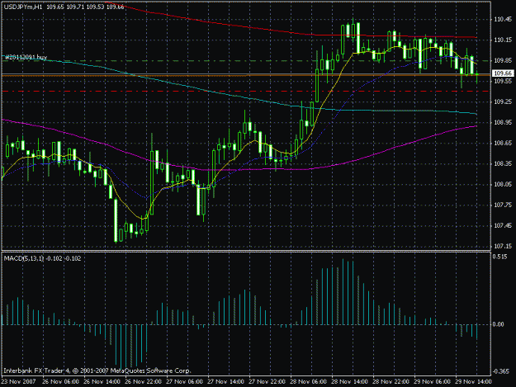Click the 108.65 price axis label

click(503, 143)
